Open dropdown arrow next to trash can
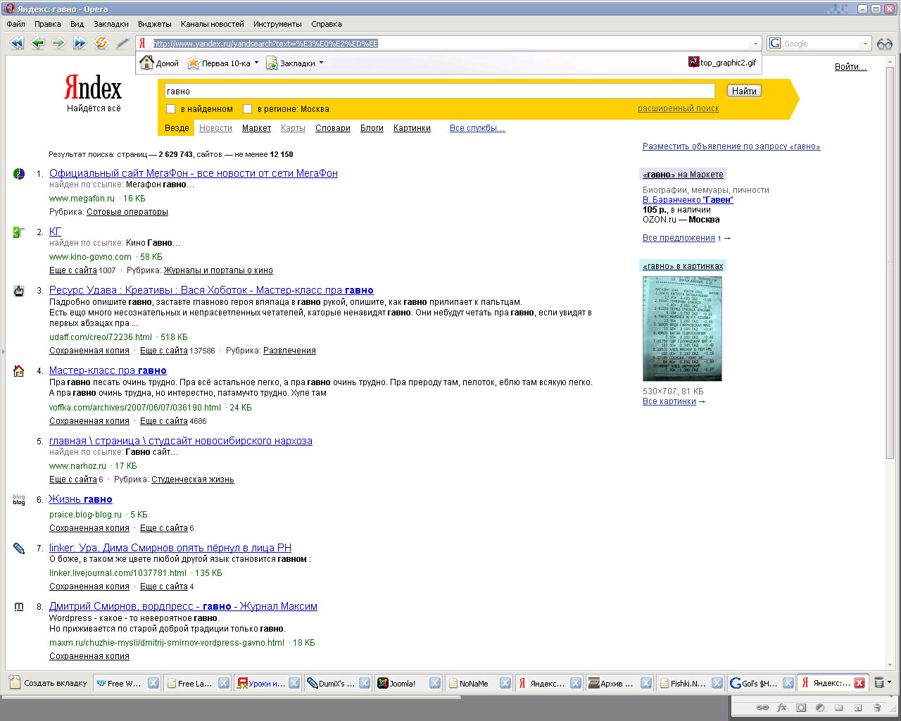901x721 pixels. point(889,682)
